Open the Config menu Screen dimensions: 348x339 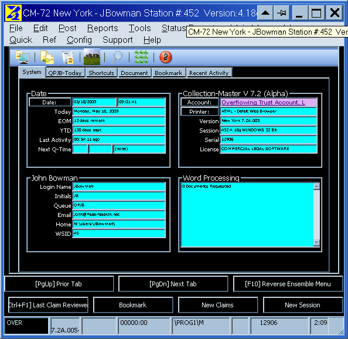[79, 40]
